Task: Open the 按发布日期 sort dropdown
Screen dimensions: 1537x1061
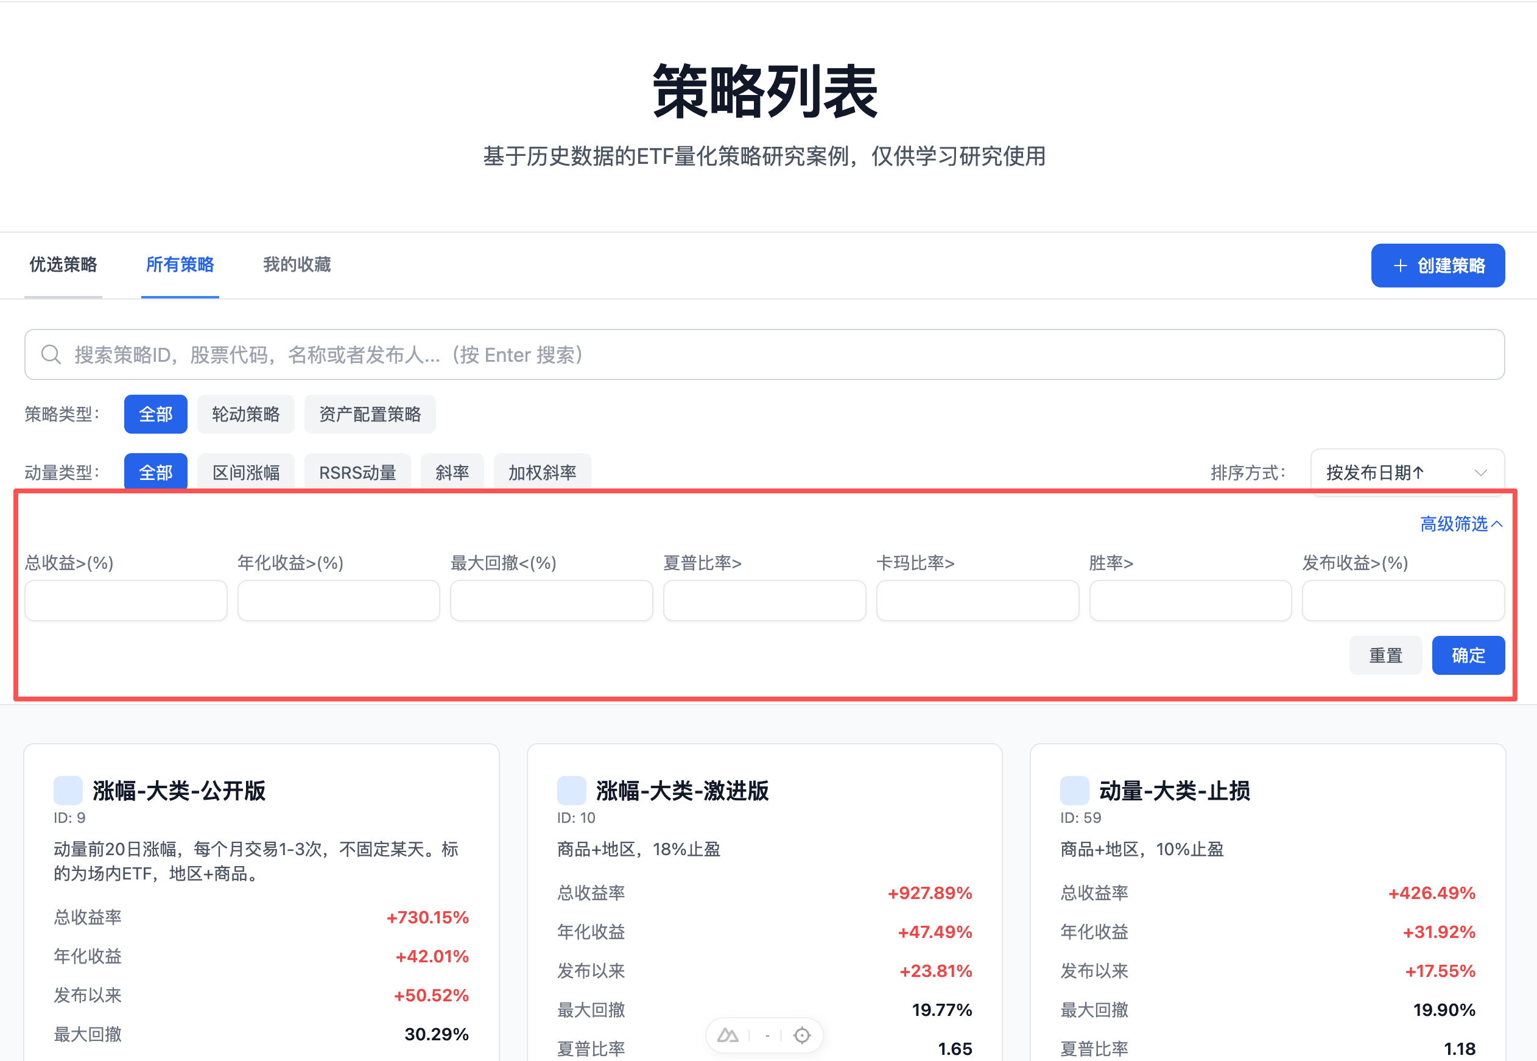Action: [1407, 472]
